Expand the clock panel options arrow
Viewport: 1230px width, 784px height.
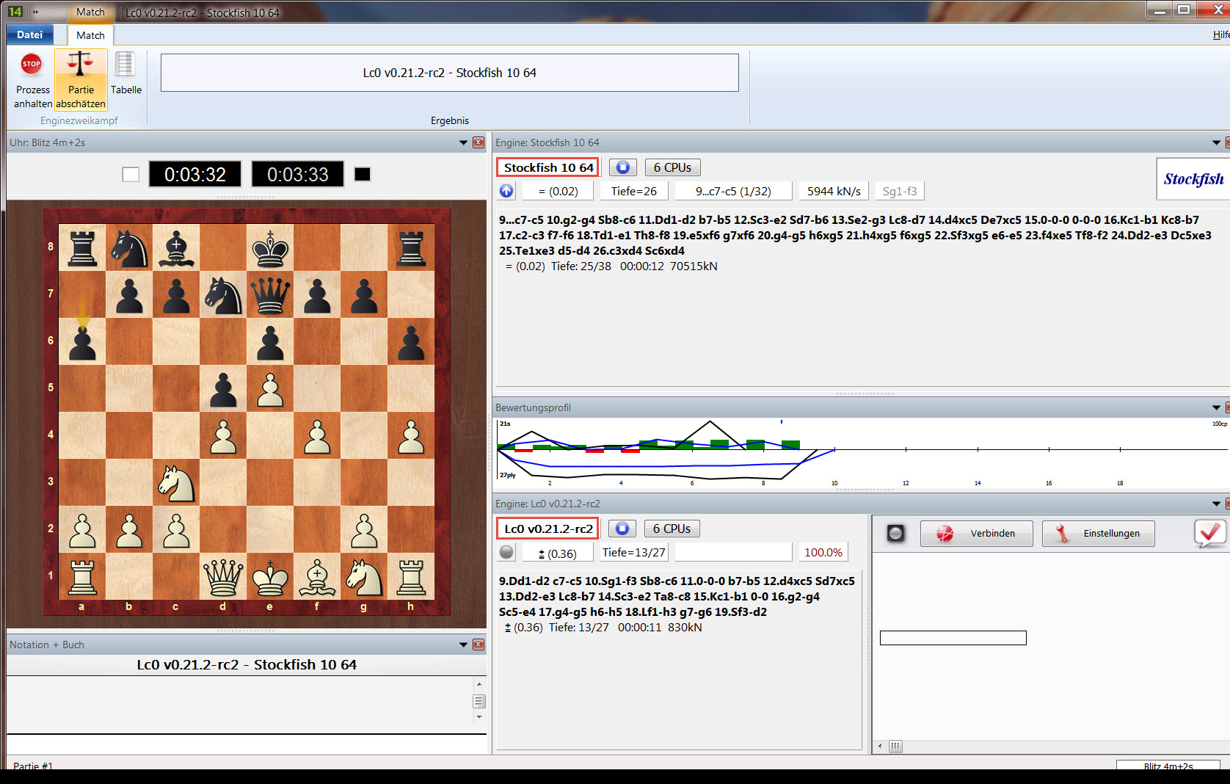463,143
